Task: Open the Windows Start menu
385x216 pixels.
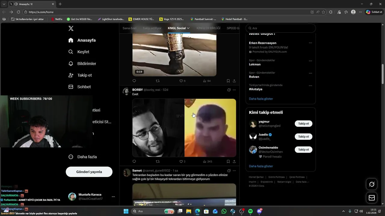Action: click(126, 211)
